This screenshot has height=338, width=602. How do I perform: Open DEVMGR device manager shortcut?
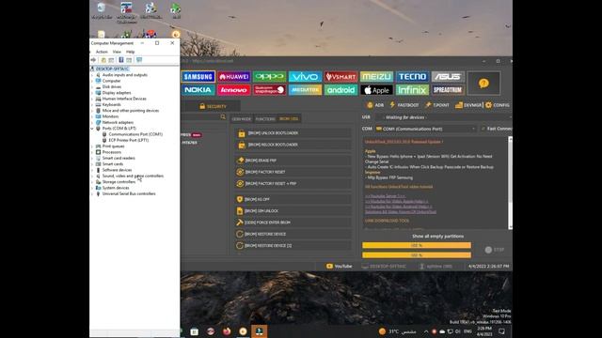point(468,105)
